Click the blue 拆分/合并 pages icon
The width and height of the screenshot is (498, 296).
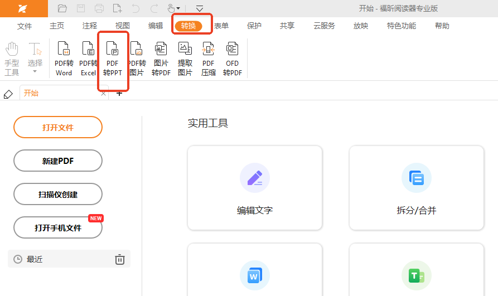(417, 178)
